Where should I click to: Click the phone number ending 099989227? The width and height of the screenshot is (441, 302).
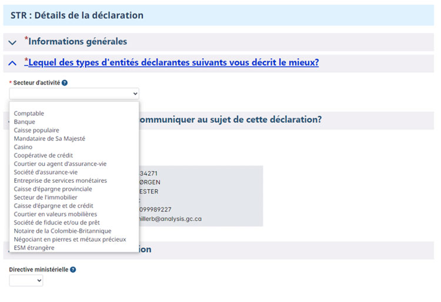(x=155, y=210)
